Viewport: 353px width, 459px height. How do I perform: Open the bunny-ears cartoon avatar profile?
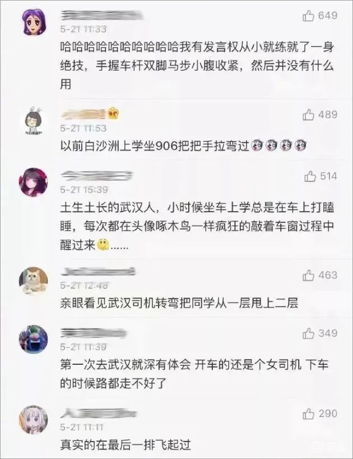(x=33, y=121)
